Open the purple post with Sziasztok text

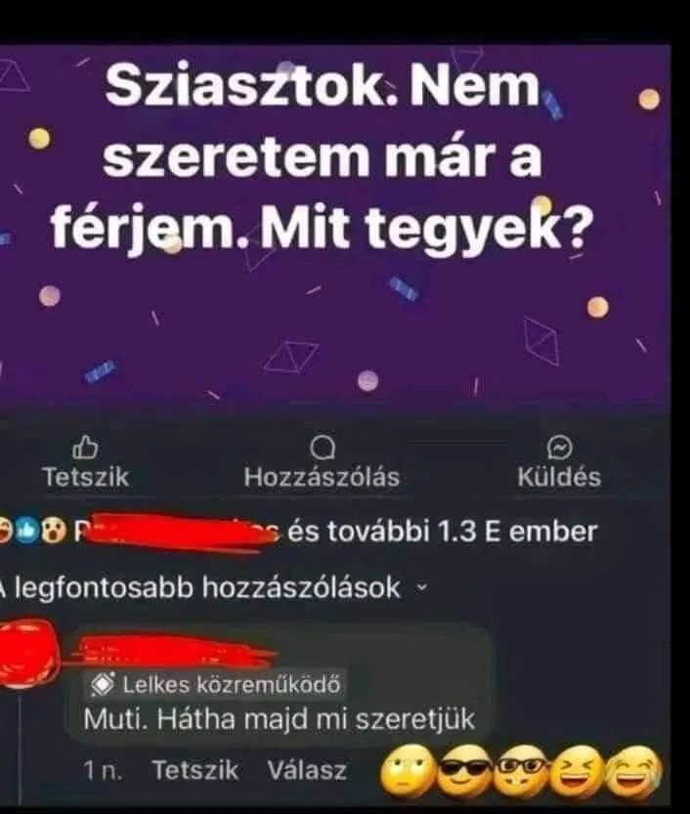(x=335, y=223)
